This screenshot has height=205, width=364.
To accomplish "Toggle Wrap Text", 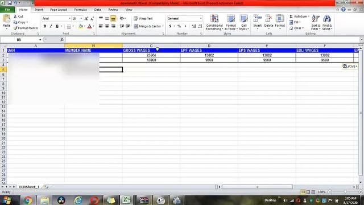I will click(x=143, y=18).
